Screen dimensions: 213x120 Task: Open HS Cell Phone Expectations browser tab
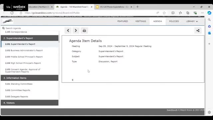[114, 7]
